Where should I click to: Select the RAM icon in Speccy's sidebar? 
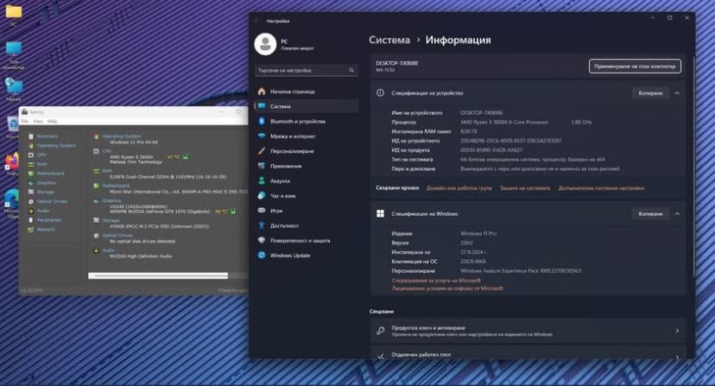(x=31, y=164)
